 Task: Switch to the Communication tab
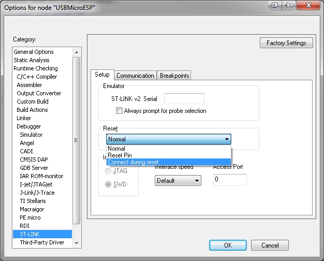[135, 76]
